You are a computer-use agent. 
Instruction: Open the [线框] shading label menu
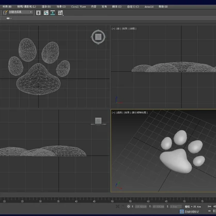[x=133, y=28]
